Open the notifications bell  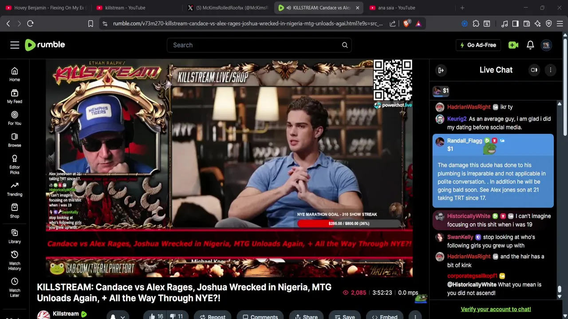coord(530,45)
